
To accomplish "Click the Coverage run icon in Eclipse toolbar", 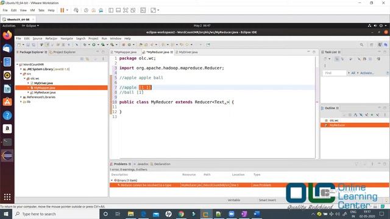I will (103, 44).
